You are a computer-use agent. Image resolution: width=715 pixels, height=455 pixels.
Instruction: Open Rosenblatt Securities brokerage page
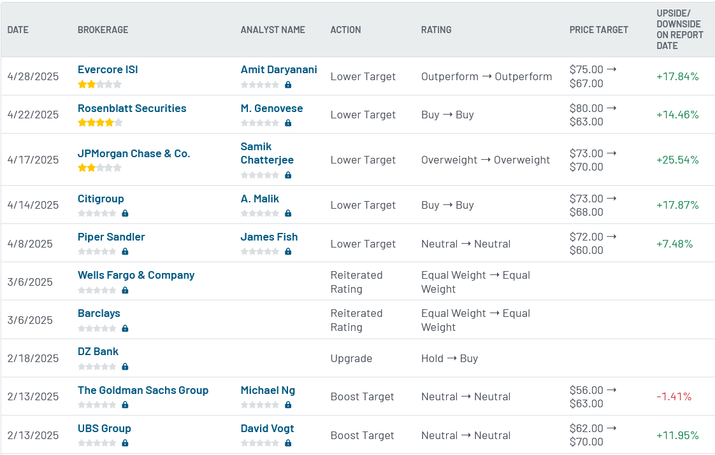[x=132, y=108]
